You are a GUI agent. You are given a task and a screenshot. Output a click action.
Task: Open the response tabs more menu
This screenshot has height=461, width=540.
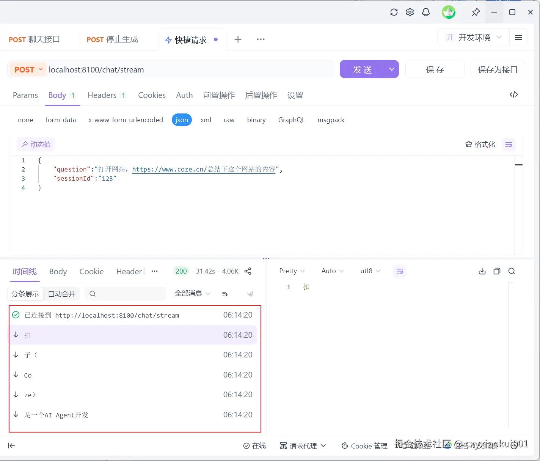[x=155, y=271]
